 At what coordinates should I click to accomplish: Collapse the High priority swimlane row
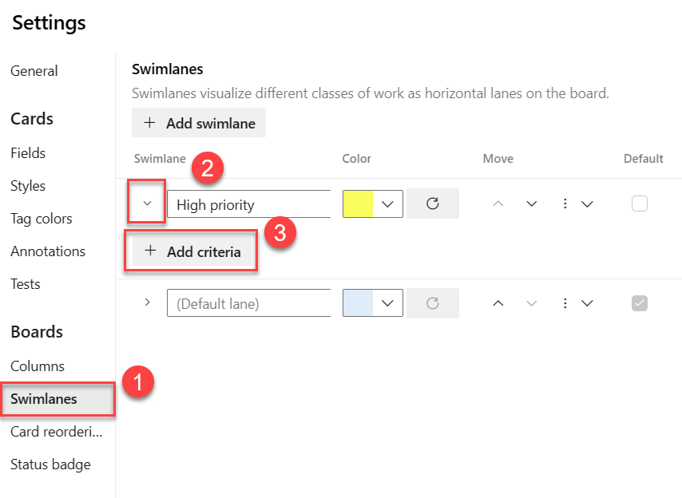click(x=147, y=204)
